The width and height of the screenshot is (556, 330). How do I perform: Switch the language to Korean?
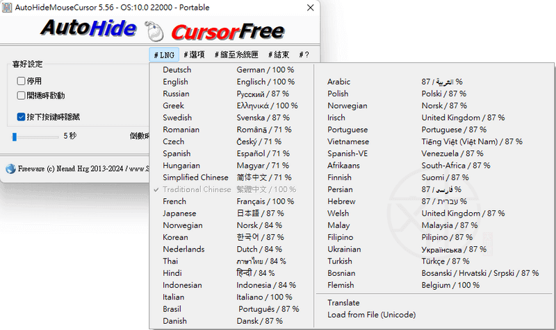(231, 237)
